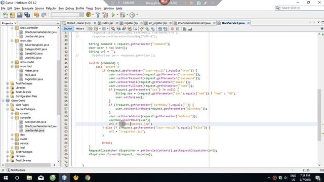Screen dimensions: 324x182
Task: Open the Mail app from the taskbar
Action: [41, 177]
